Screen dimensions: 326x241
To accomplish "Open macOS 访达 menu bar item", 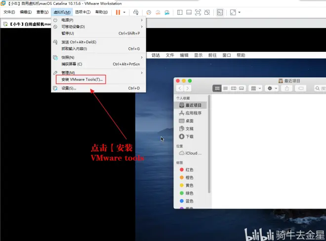I will 156,55.
